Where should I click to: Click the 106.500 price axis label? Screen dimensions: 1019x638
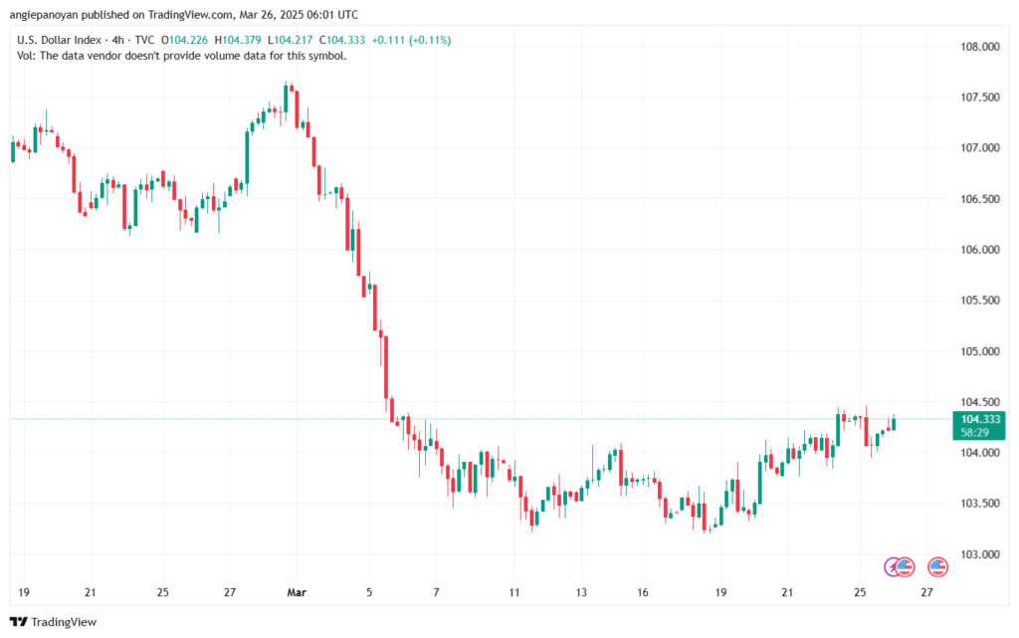[x=980, y=199]
